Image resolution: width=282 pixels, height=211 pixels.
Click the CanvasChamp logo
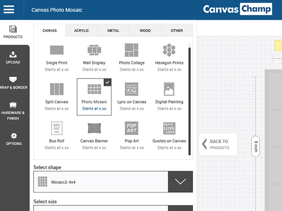(x=238, y=9)
